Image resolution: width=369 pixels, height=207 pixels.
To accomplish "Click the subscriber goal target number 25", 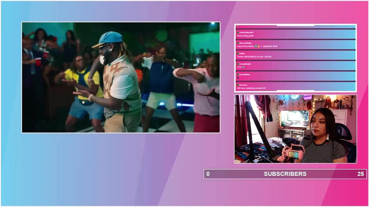I will [x=361, y=174].
